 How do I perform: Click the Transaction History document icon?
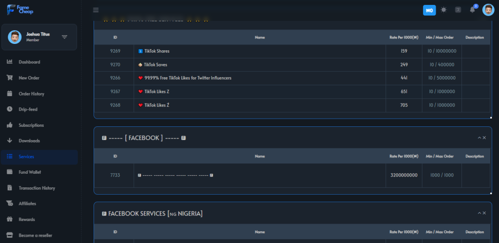pyautogui.click(x=10, y=188)
